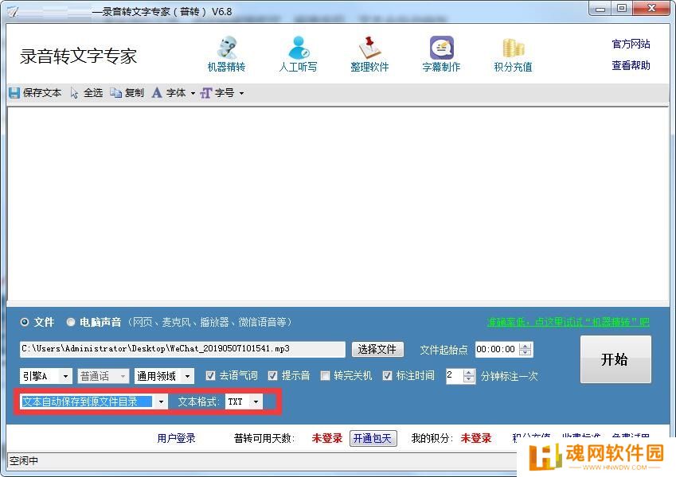676x477 pixels.
Task: Open the 引擎A dropdown
Action: [x=45, y=376]
